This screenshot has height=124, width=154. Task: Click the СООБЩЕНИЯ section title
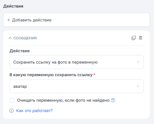(x=25, y=38)
